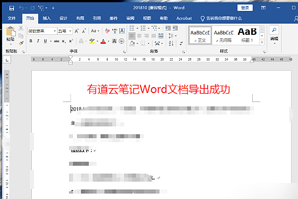The height and width of the screenshot is (199, 298).
Task: Open the 编辑 find magnifier button
Action: 274,30
